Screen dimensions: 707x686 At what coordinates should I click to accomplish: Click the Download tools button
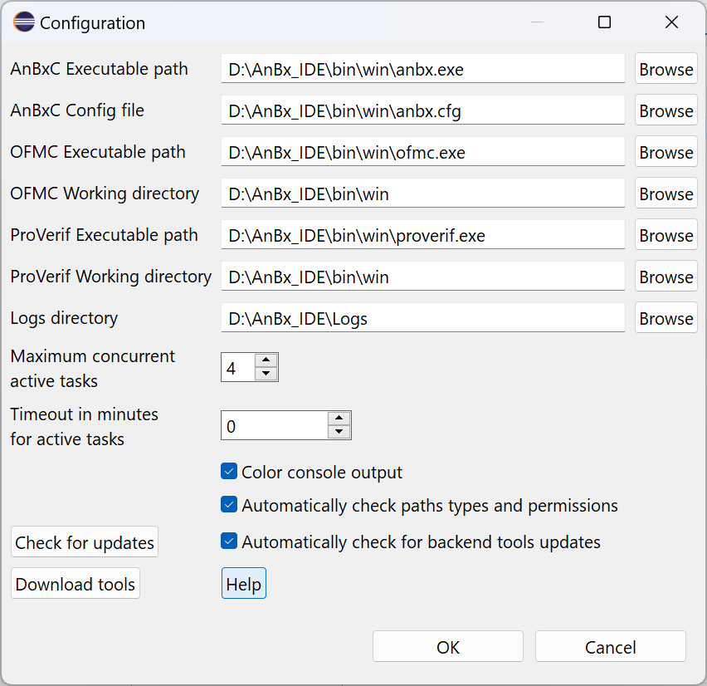tap(76, 584)
